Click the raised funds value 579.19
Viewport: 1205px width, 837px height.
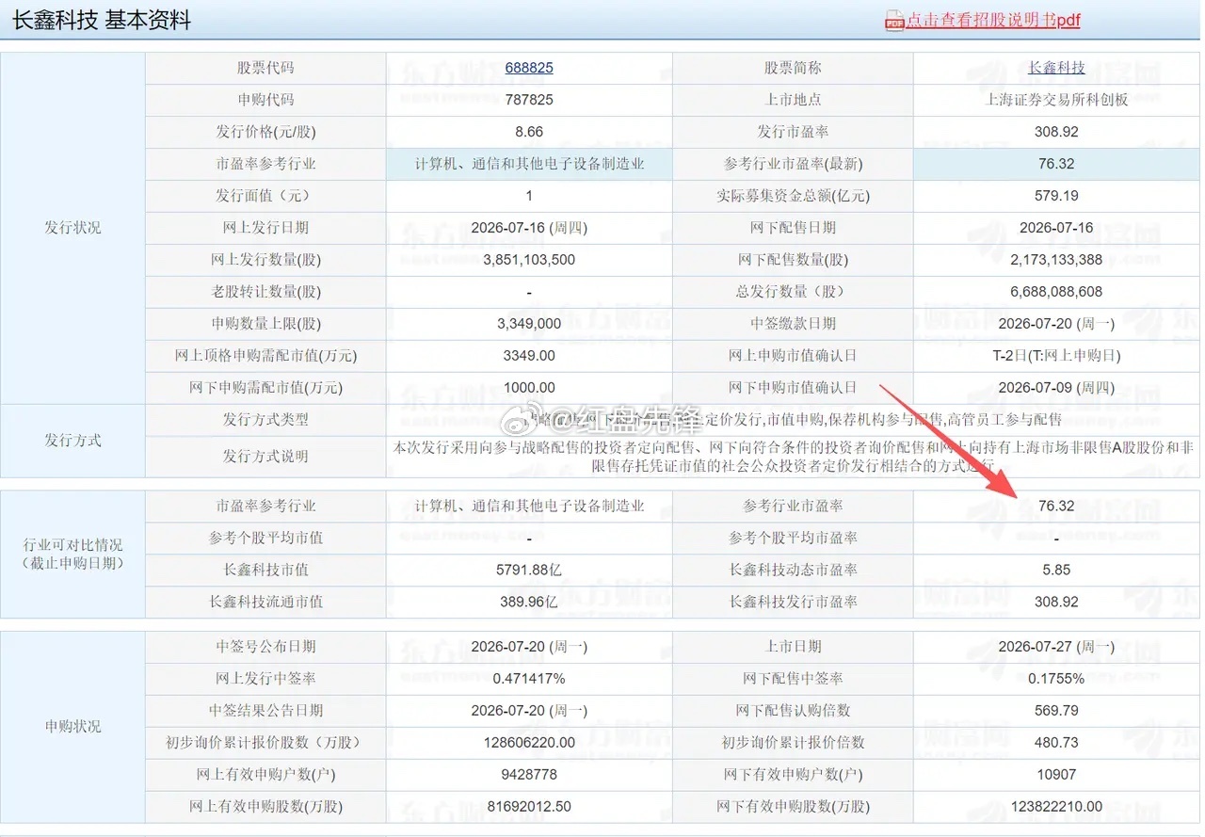[x=1056, y=196]
